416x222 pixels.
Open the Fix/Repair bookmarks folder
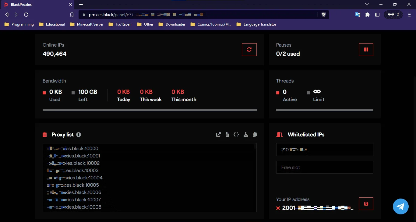[x=120, y=24]
